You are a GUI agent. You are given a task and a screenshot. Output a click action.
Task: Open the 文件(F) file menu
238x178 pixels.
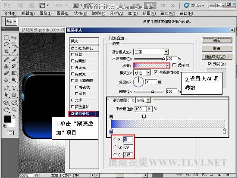coord(10,13)
